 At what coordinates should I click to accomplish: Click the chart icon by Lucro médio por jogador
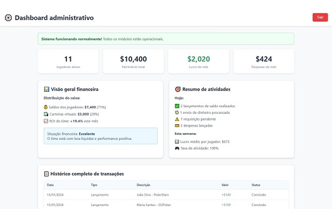pyautogui.click(x=177, y=141)
